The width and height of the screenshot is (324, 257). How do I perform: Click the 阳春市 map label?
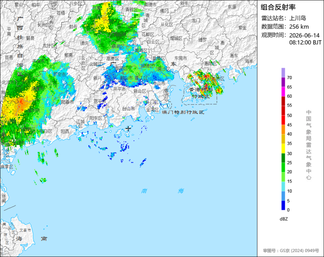[x=67, y=102]
